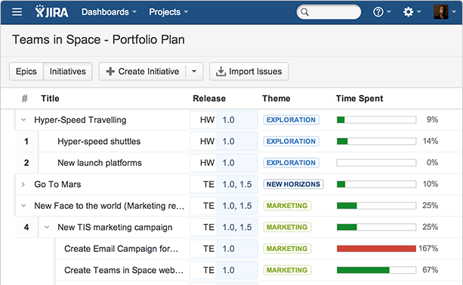Open the Go To Mars initiative title
Image resolution: width=463 pixels, height=285 pixels.
coord(57,185)
